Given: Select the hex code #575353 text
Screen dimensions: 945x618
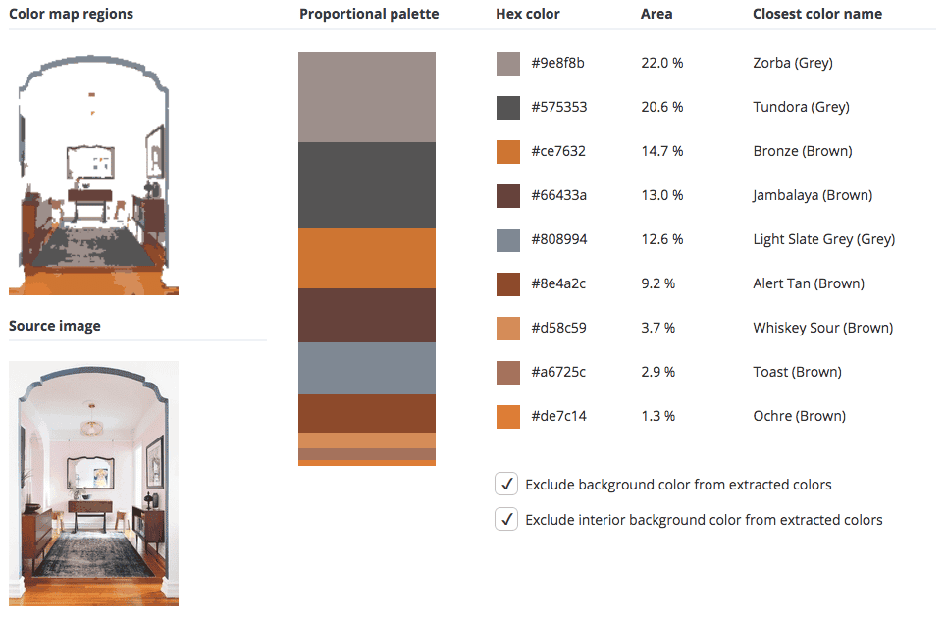Looking at the screenshot, I should tap(558, 108).
